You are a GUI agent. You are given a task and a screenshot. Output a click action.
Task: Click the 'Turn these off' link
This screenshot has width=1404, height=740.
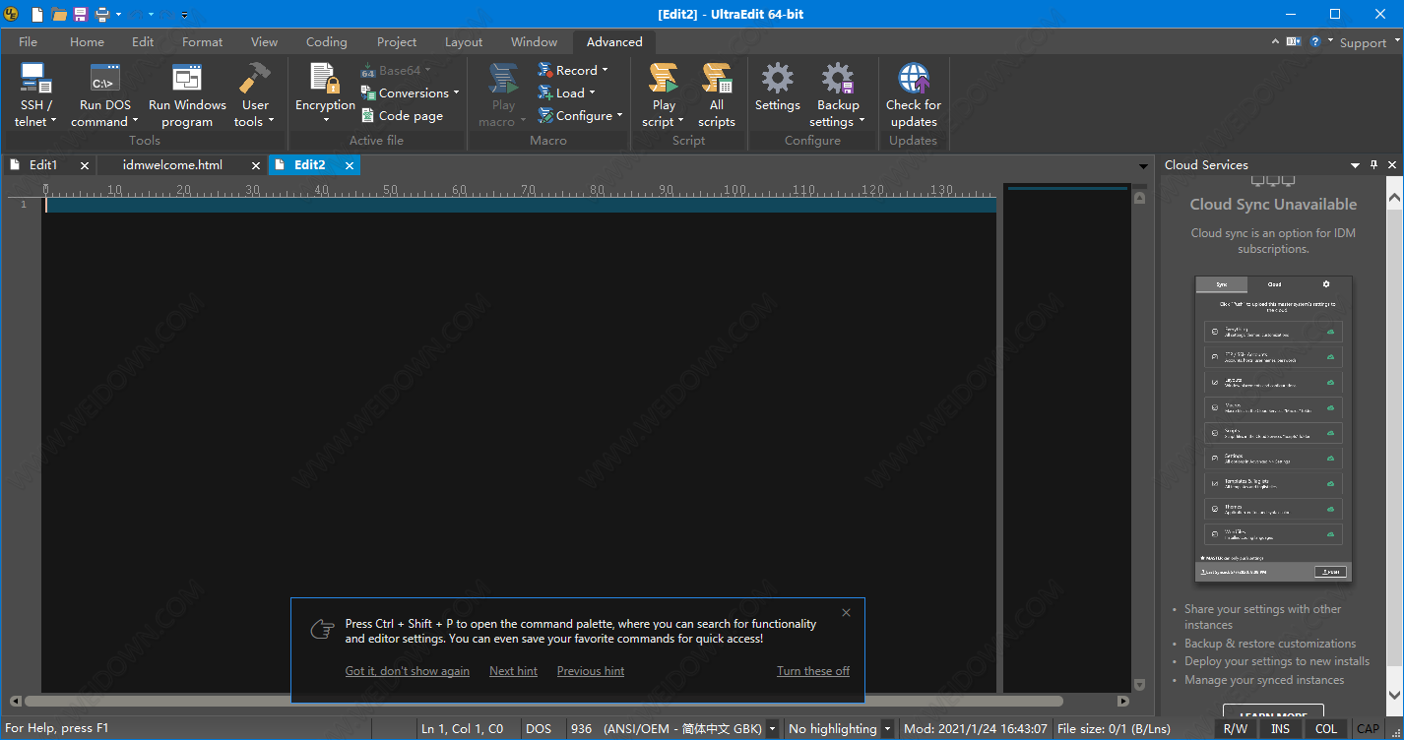(813, 671)
